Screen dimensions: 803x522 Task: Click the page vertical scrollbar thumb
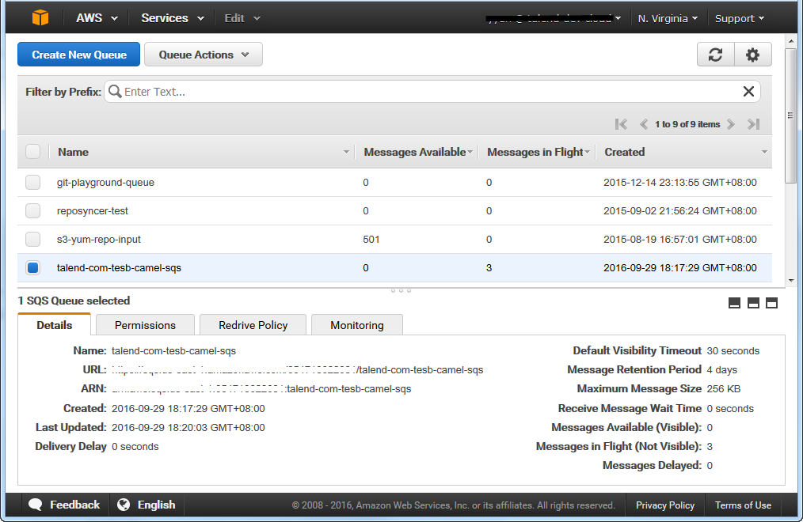790,115
